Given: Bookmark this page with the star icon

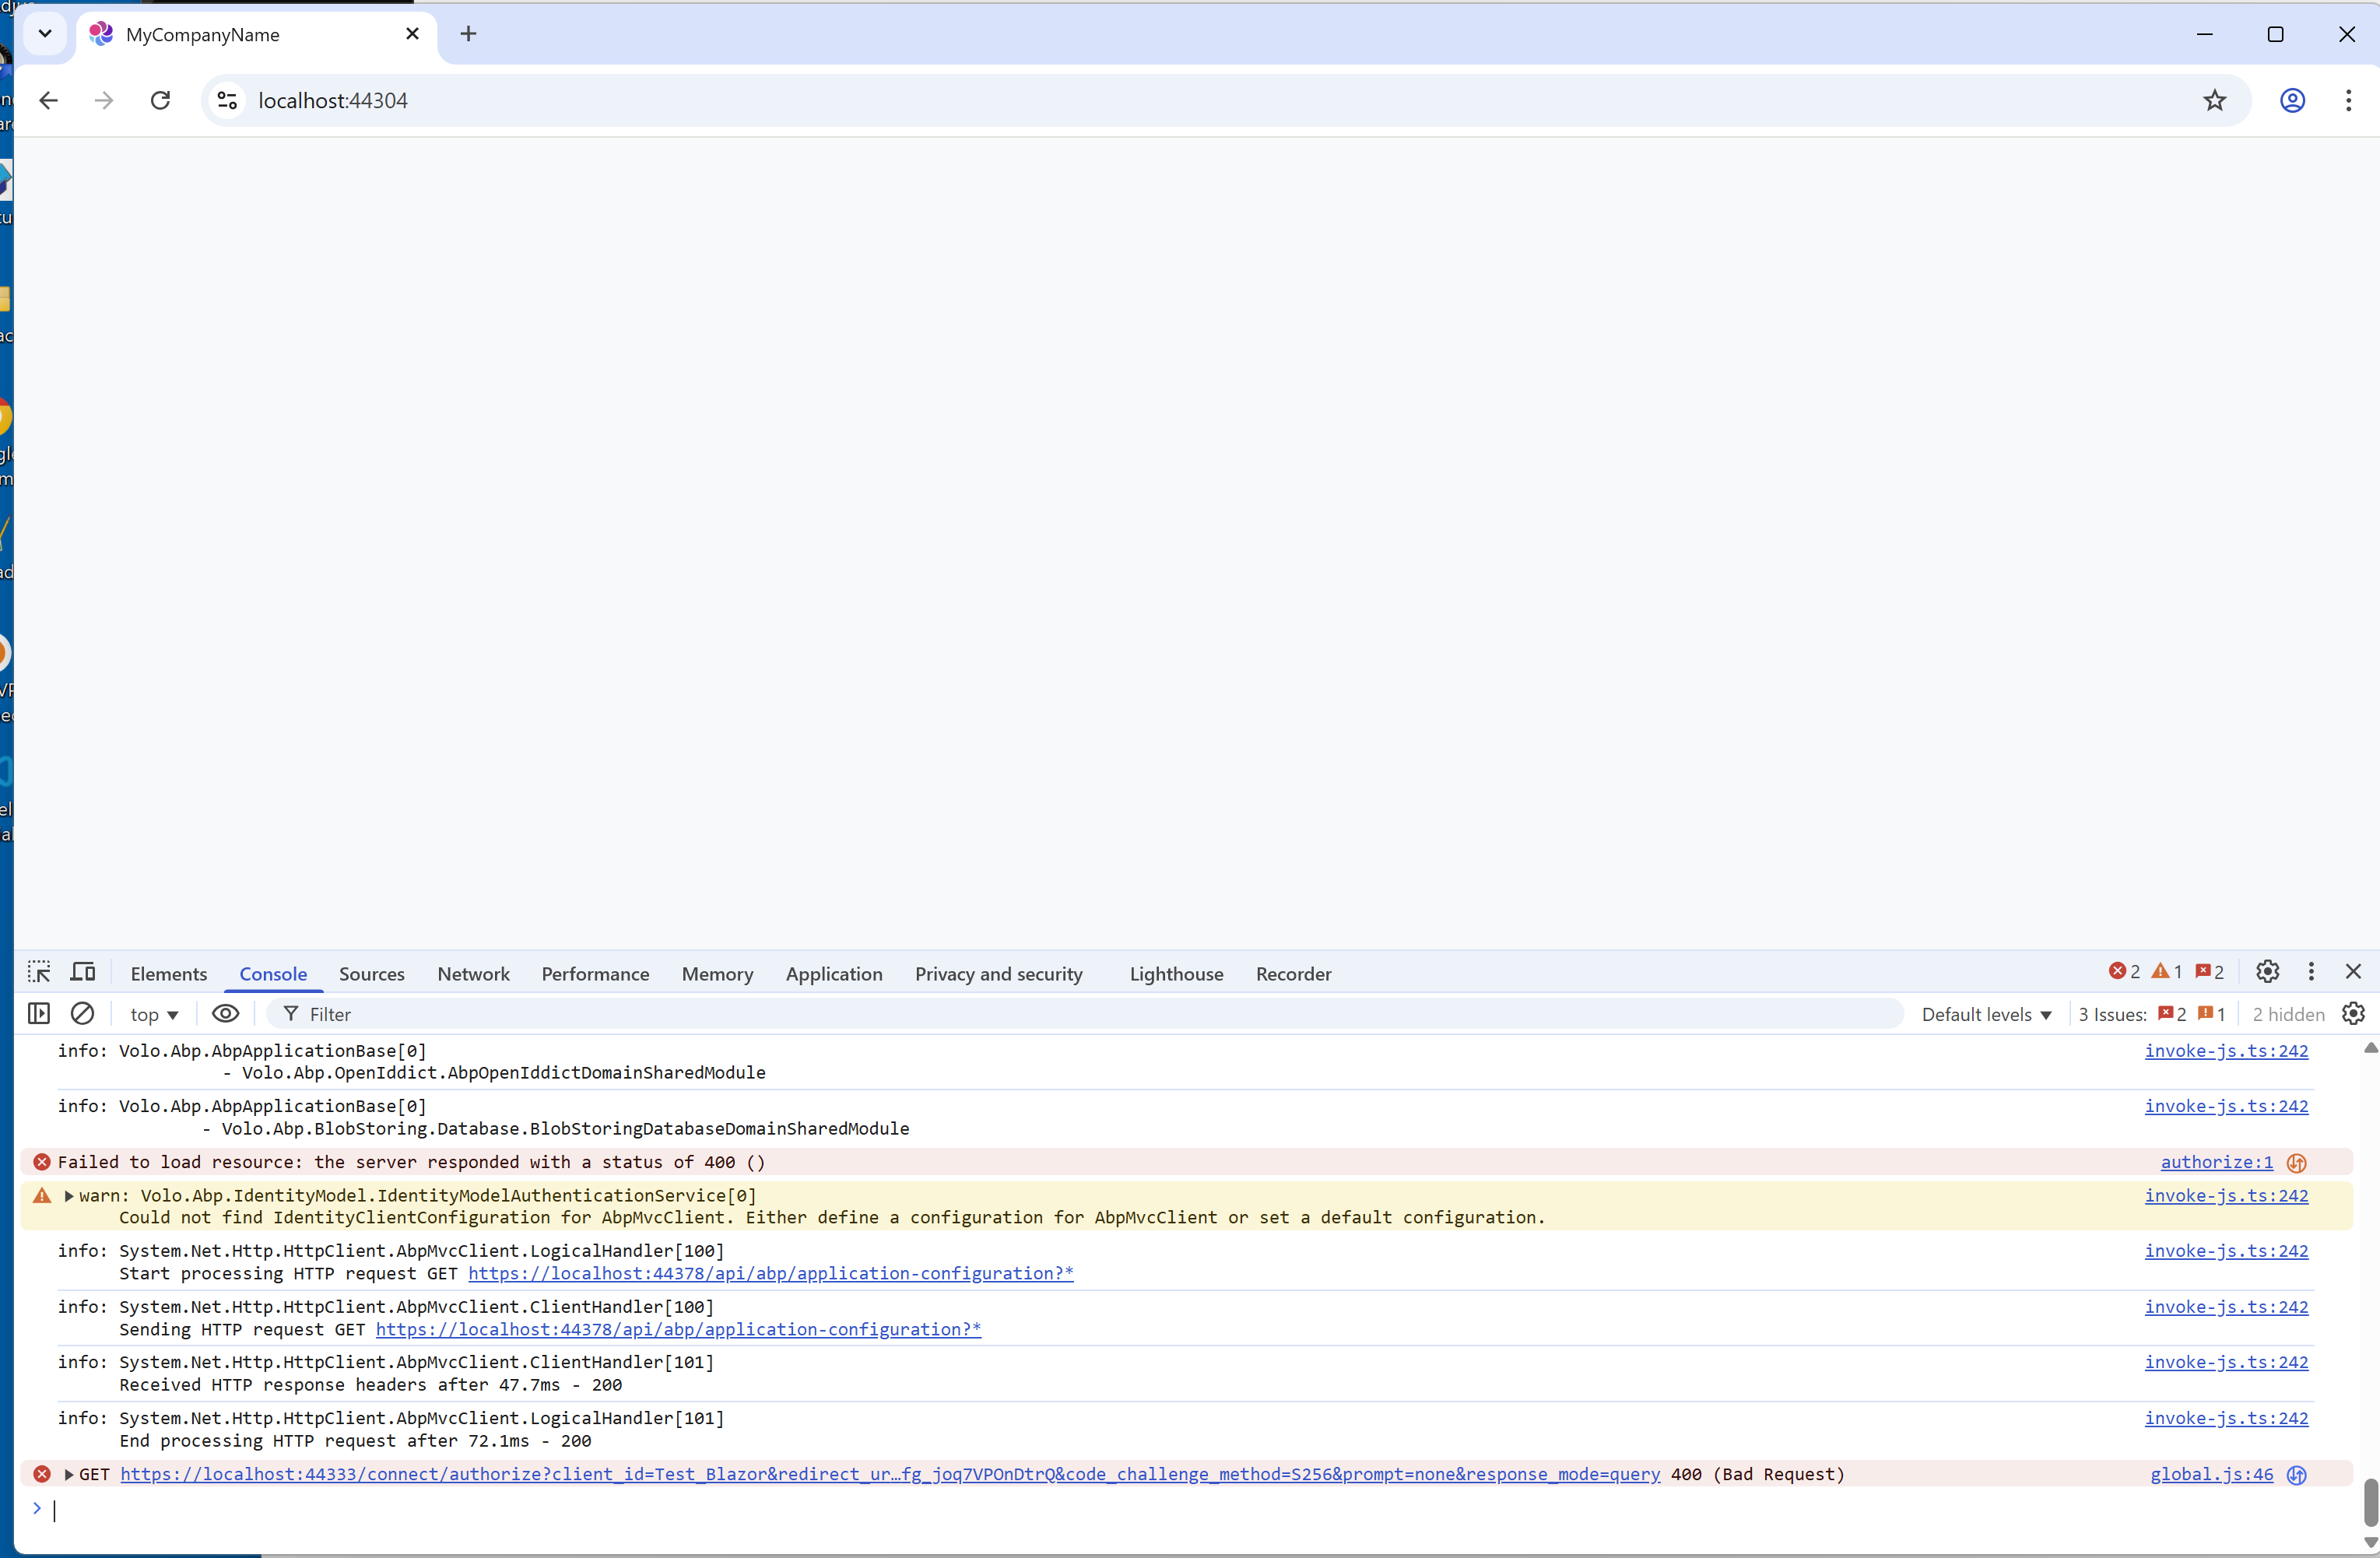Looking at the screenshot, I should pyautogui.click(x=2214, y=100).
